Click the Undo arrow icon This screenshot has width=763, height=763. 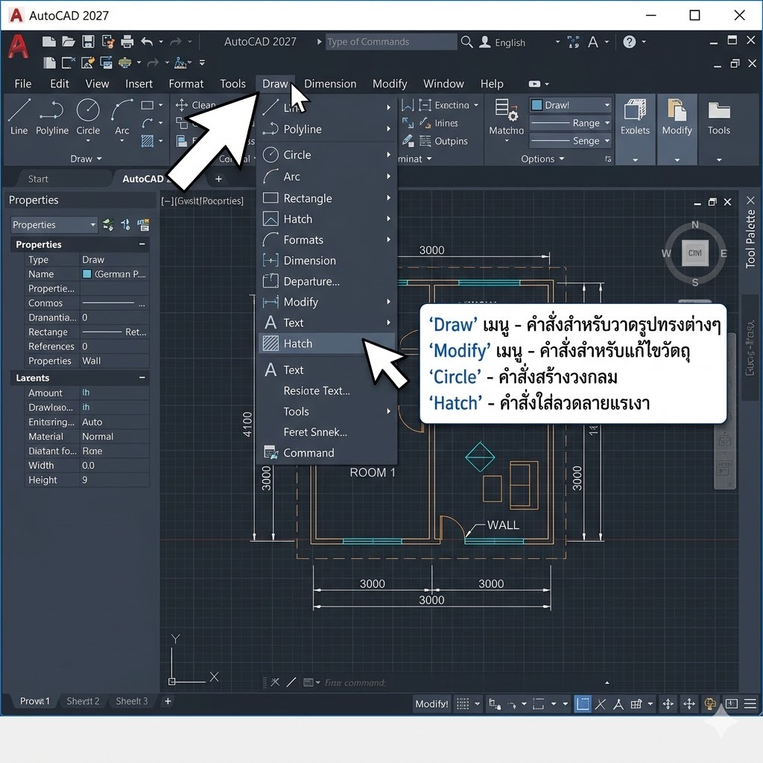point(147,42)
